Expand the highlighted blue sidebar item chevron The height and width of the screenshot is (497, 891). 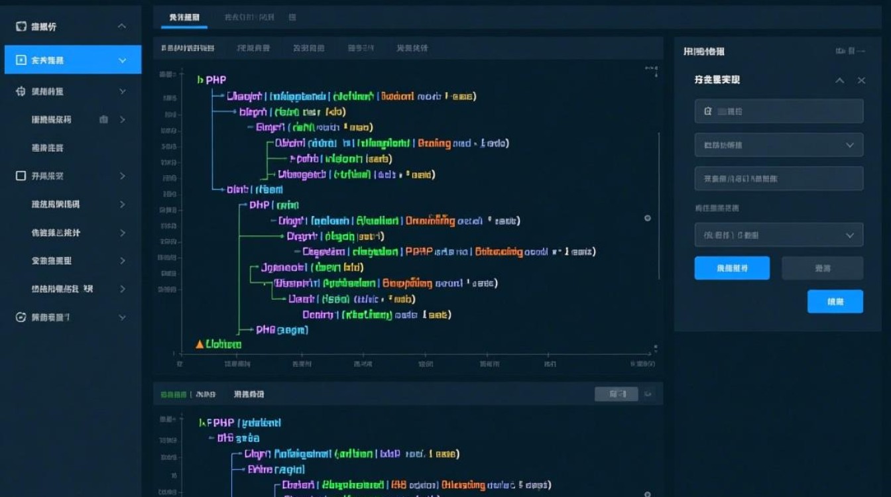122,60
